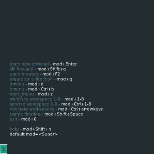Image resolution: width=154 pixels, height=154 pixels.
Task: Click the 'mod+Ctrl+b' shortcut text
Action: click(x=41, y=89)
